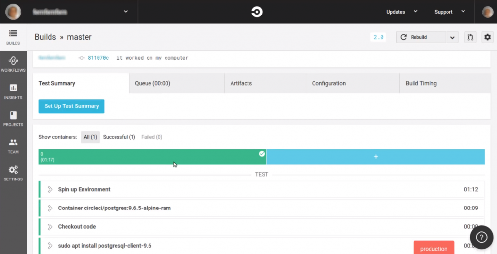
Task: Open Settings gears in sidebar
Action: click(13, 173)
